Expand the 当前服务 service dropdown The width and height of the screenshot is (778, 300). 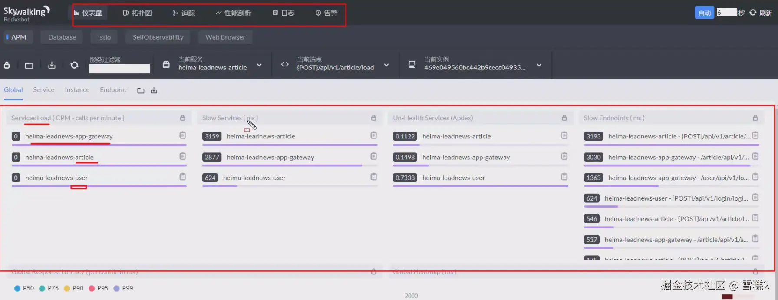(259, 65)
